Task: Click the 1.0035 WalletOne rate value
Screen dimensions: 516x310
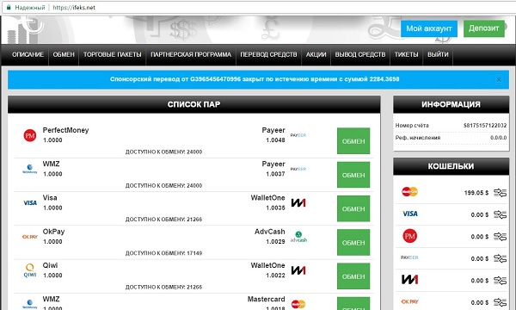Action: tap(275, 208)
